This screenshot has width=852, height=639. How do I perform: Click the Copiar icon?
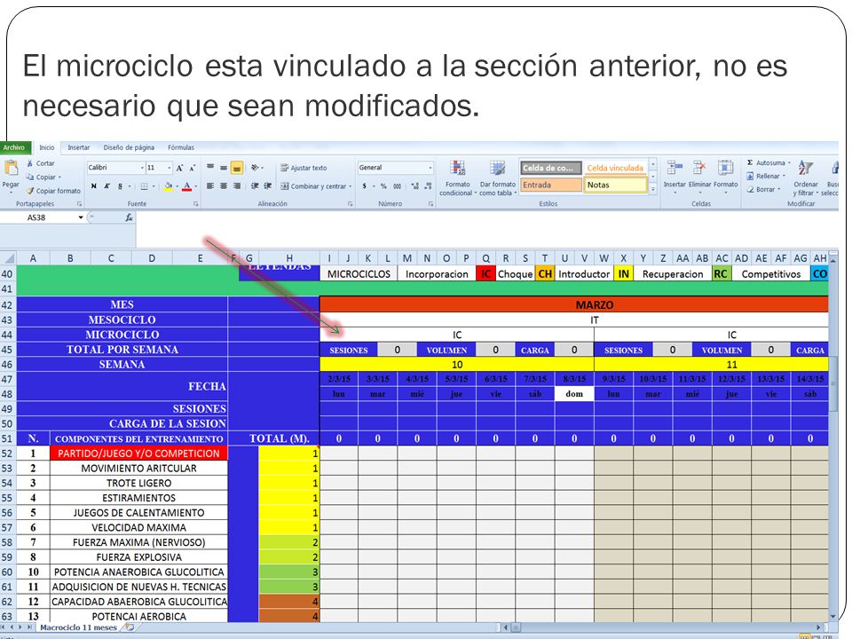(x=30, y=177)
